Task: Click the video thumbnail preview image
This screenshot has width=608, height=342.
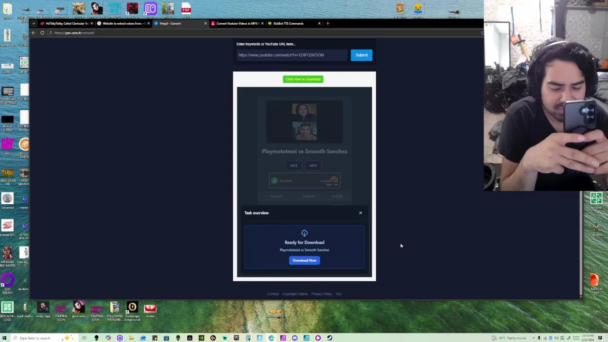Action: [x=304, y=122]
